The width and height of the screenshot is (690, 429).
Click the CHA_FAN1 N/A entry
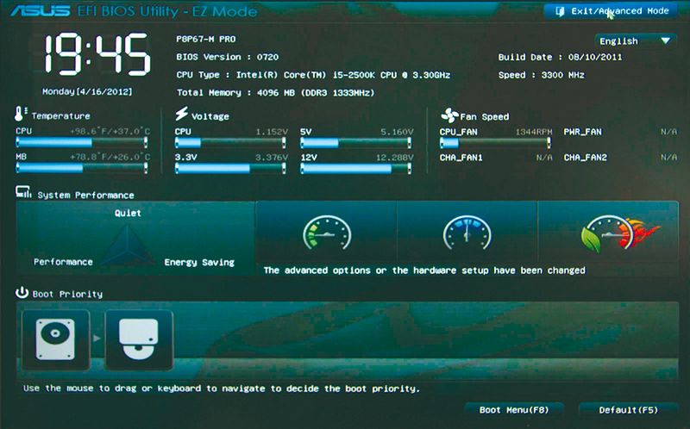coord(495,157)
